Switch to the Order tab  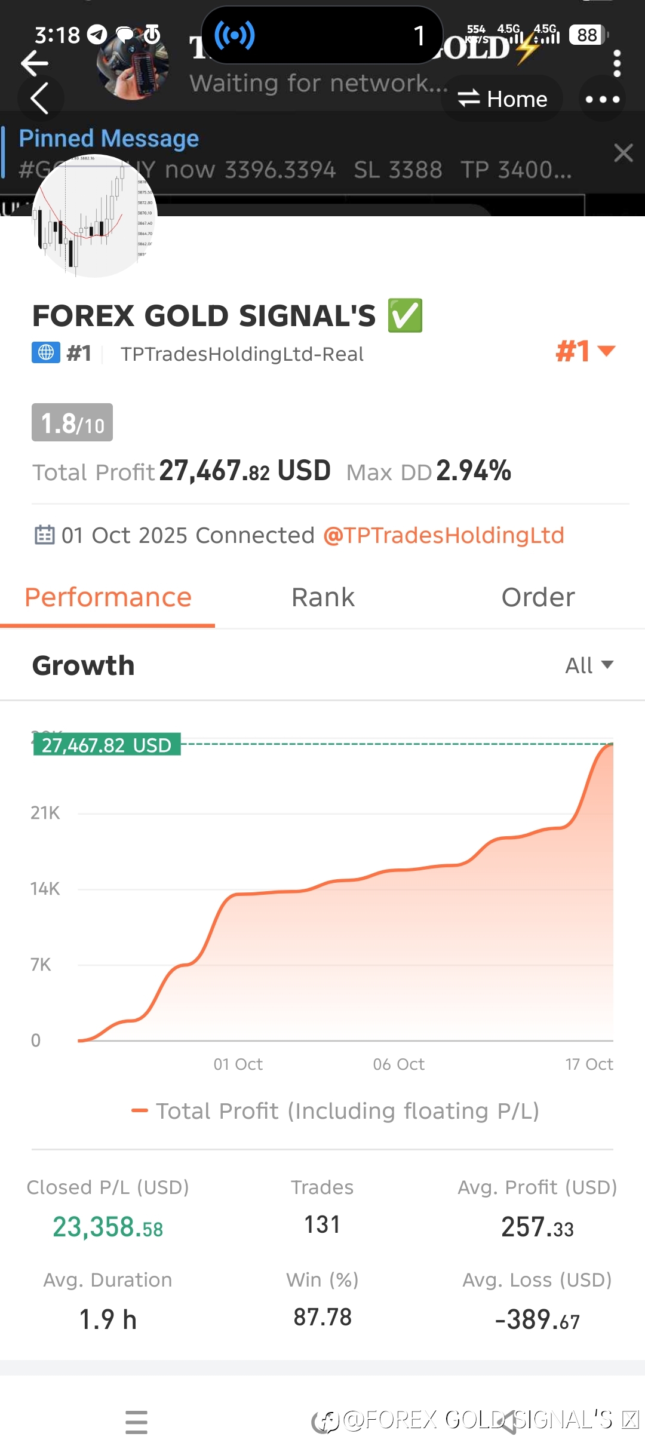(537, 597)
